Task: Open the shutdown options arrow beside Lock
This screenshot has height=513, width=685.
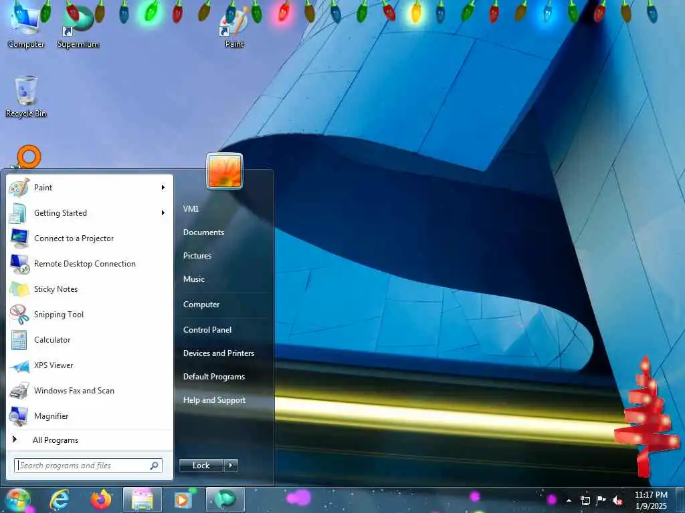Action: [231, 466]
